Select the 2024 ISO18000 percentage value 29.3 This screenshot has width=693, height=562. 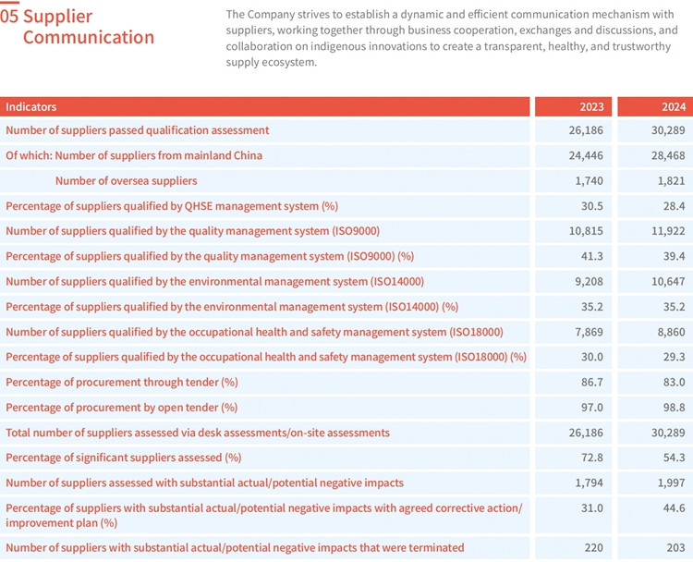673,357
